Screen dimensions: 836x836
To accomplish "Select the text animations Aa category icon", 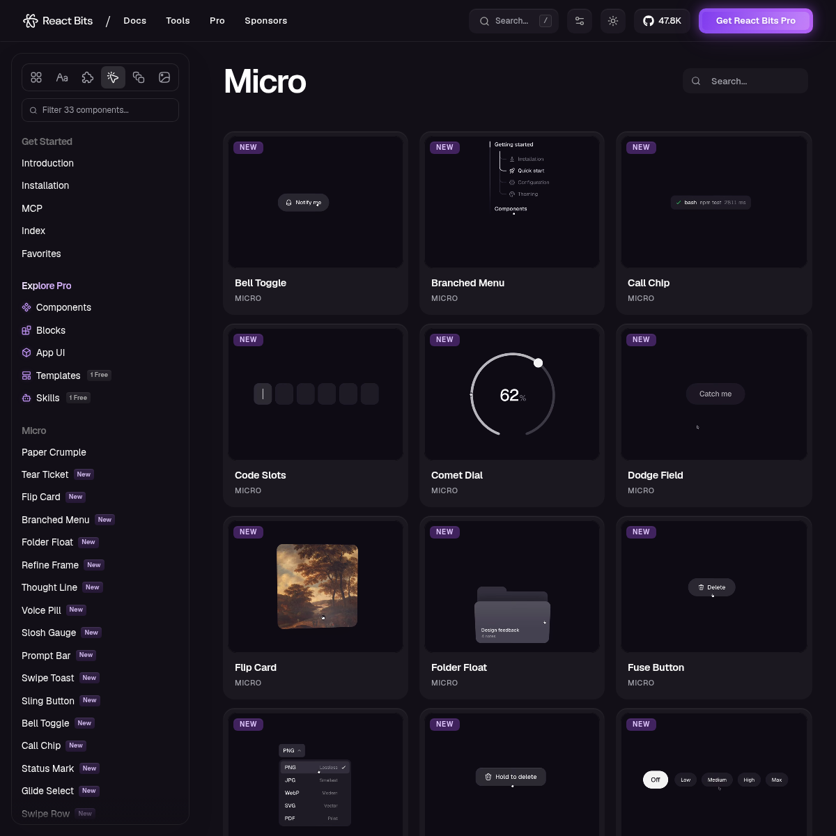I will pyautogui.click(x=62, y=77).
